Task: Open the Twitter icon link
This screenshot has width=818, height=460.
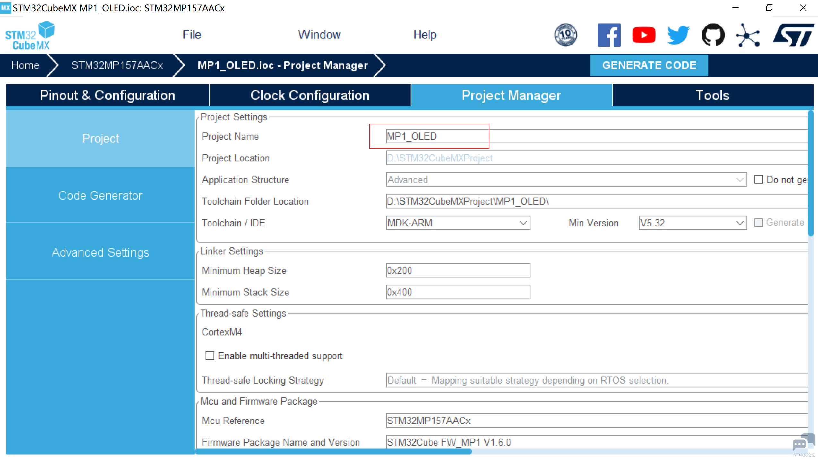Action: (678, 35)
